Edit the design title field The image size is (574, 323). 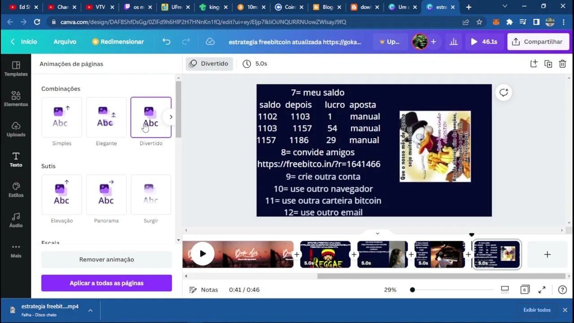295,41
